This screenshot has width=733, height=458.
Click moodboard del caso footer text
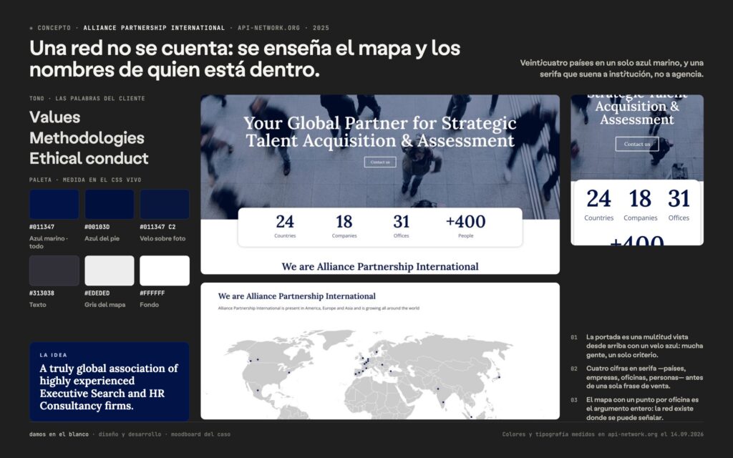point(200,434)
